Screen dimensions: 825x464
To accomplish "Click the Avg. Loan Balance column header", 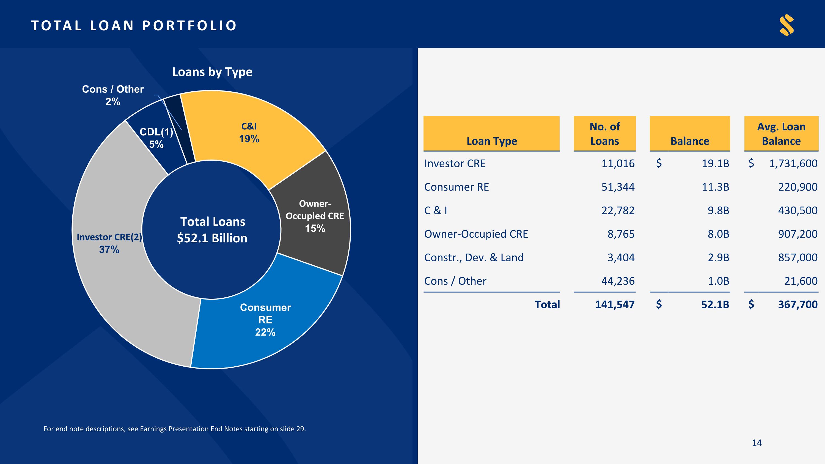I will click(781, 133).
